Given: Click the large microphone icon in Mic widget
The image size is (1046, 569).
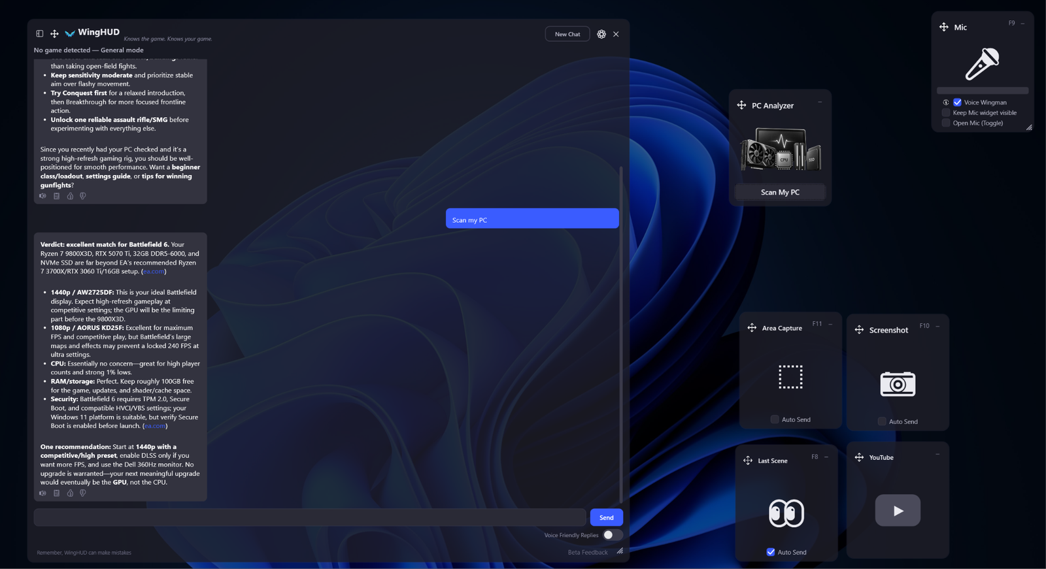Looking at the screenshot, I should point(982,63).
